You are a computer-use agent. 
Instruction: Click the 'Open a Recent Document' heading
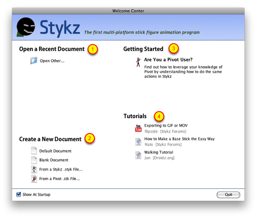[x=52, y=49]
